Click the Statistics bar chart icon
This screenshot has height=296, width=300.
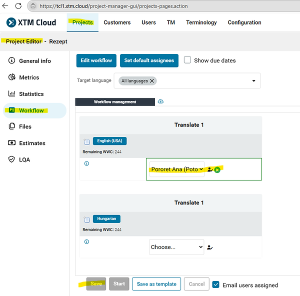pos(11,93)
